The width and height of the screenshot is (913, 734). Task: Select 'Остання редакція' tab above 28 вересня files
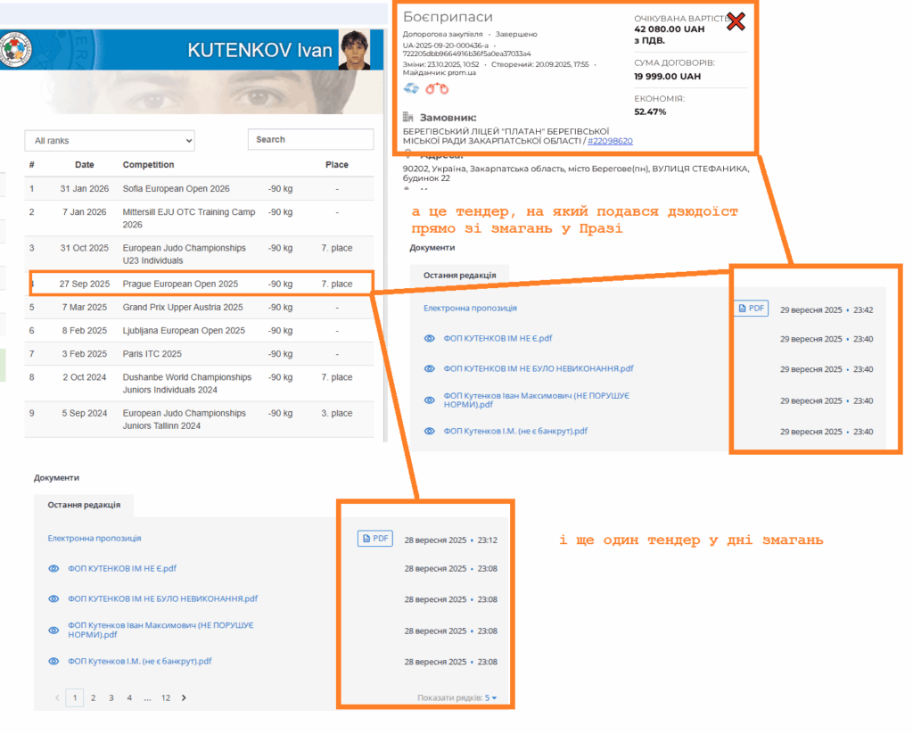pyautogui.click(x=84, y=505)
